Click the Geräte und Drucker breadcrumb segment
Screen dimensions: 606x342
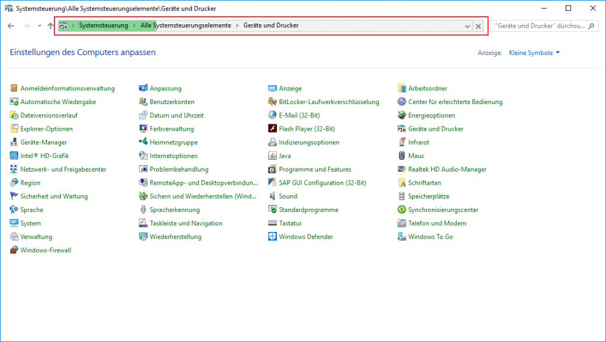[x=271, y=25]
